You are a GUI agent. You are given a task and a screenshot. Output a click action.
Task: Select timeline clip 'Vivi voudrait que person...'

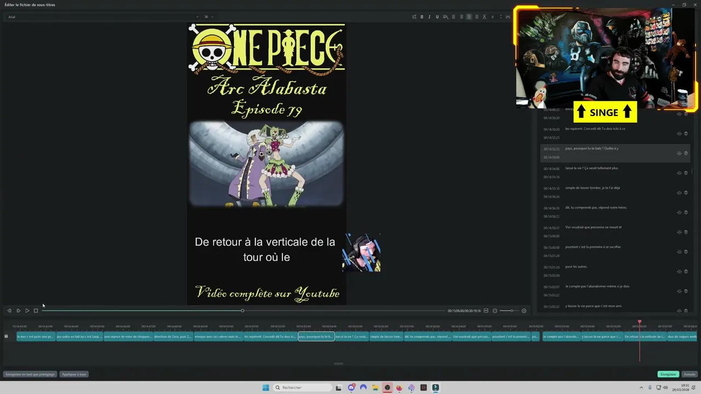(x=471, y=337)
